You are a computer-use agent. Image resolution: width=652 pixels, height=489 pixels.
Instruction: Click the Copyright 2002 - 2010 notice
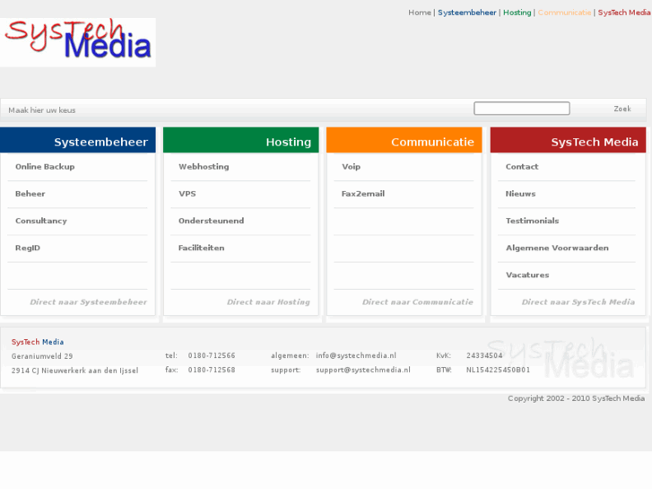577,398
